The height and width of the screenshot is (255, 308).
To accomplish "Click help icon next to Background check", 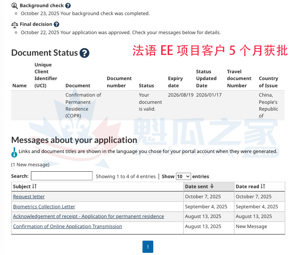I will coord(68,6).
